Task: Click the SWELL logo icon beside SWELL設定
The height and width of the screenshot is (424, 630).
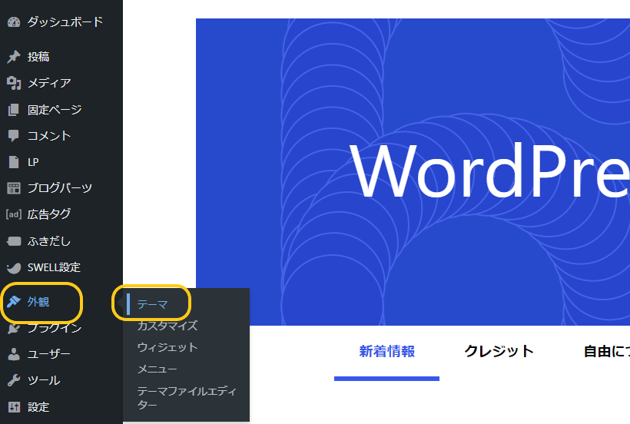Action: 14,267
